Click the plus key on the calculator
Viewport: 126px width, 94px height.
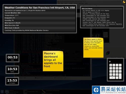[120, 71]
